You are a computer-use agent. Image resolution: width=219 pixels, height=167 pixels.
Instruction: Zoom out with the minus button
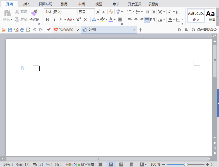(163, 164)
